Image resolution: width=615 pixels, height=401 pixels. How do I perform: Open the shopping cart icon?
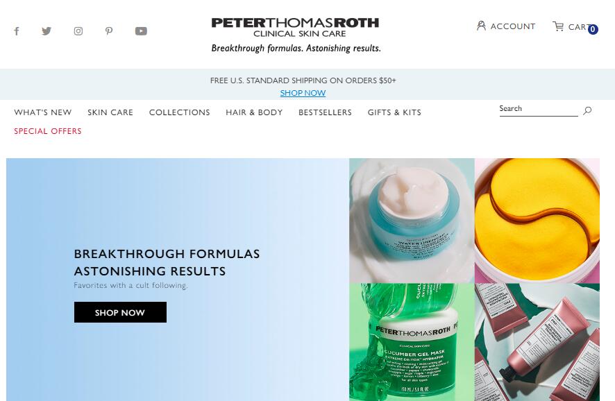coord(558,26)
